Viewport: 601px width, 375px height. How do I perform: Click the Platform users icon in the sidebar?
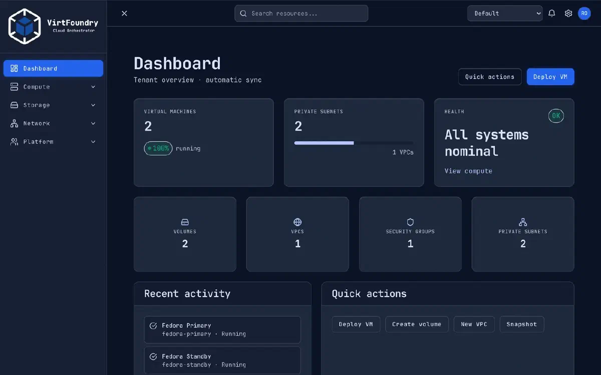click(14, 142)
